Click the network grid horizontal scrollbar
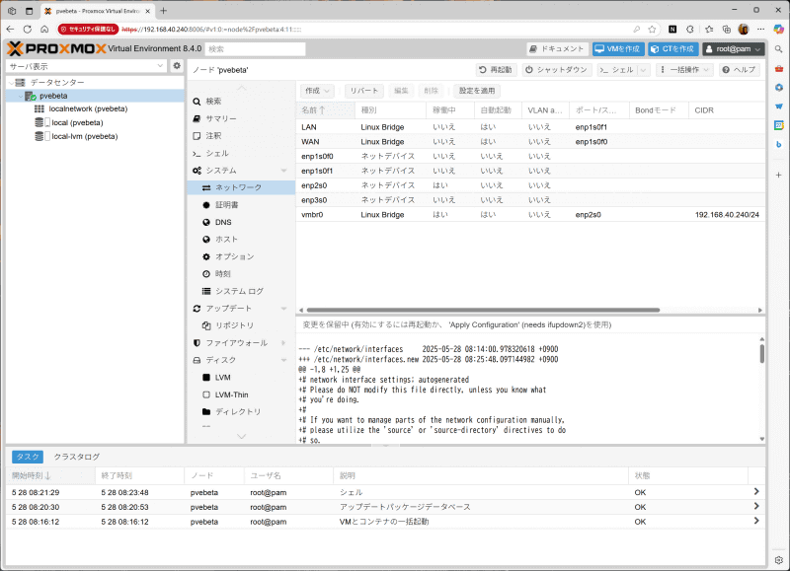790x571 pixels. tap(483, 310)
